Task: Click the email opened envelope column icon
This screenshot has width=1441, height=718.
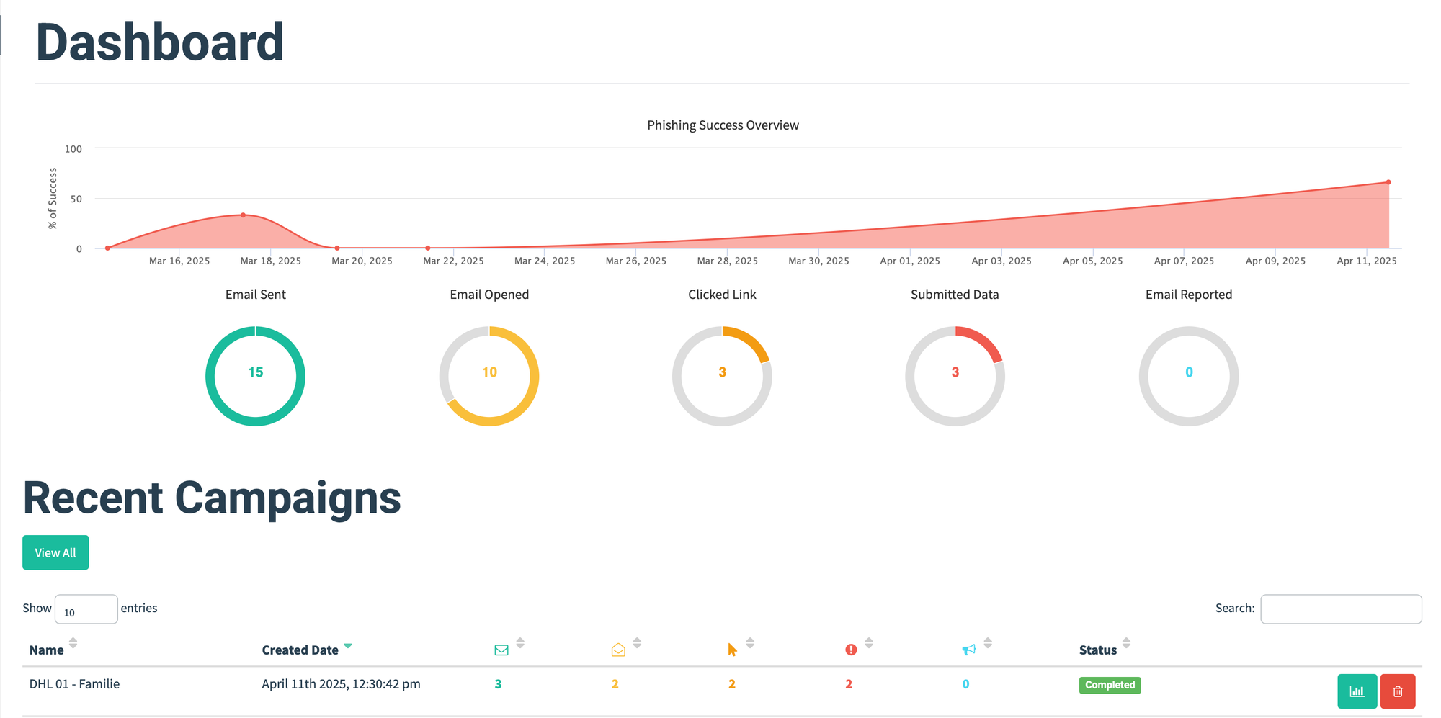Action: coord(617,650)
